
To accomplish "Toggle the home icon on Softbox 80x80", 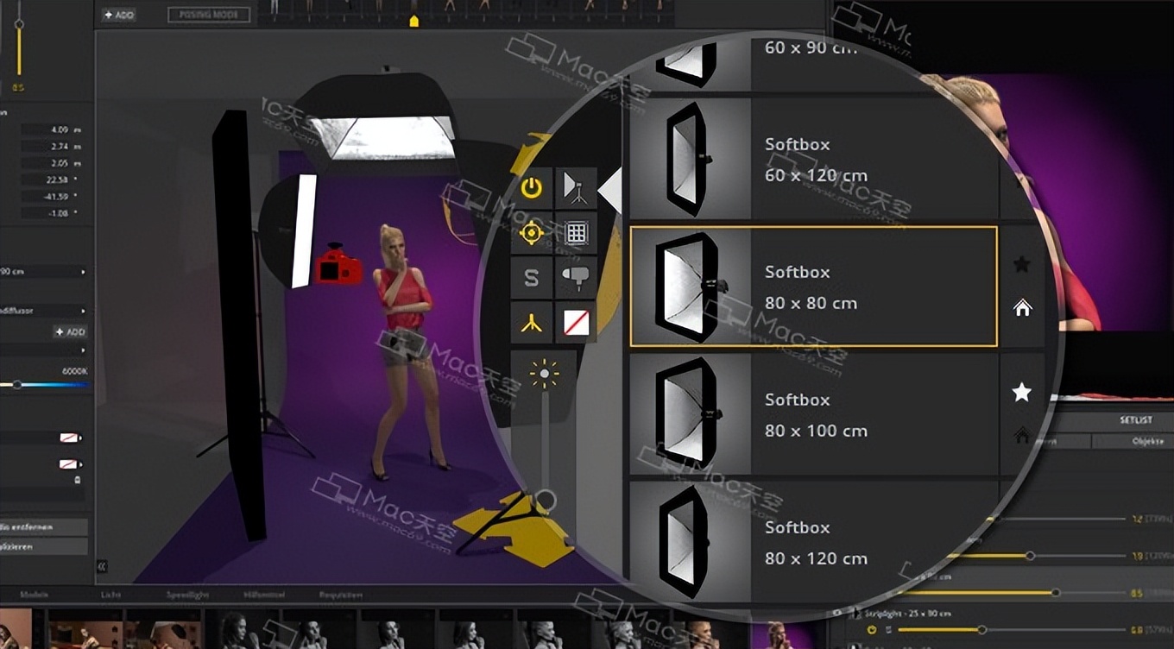I will tap(1022, 308).
